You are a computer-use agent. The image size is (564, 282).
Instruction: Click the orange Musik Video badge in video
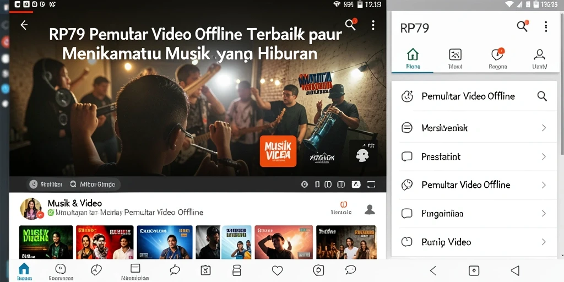pyautogui.click(x=278, y=151)
